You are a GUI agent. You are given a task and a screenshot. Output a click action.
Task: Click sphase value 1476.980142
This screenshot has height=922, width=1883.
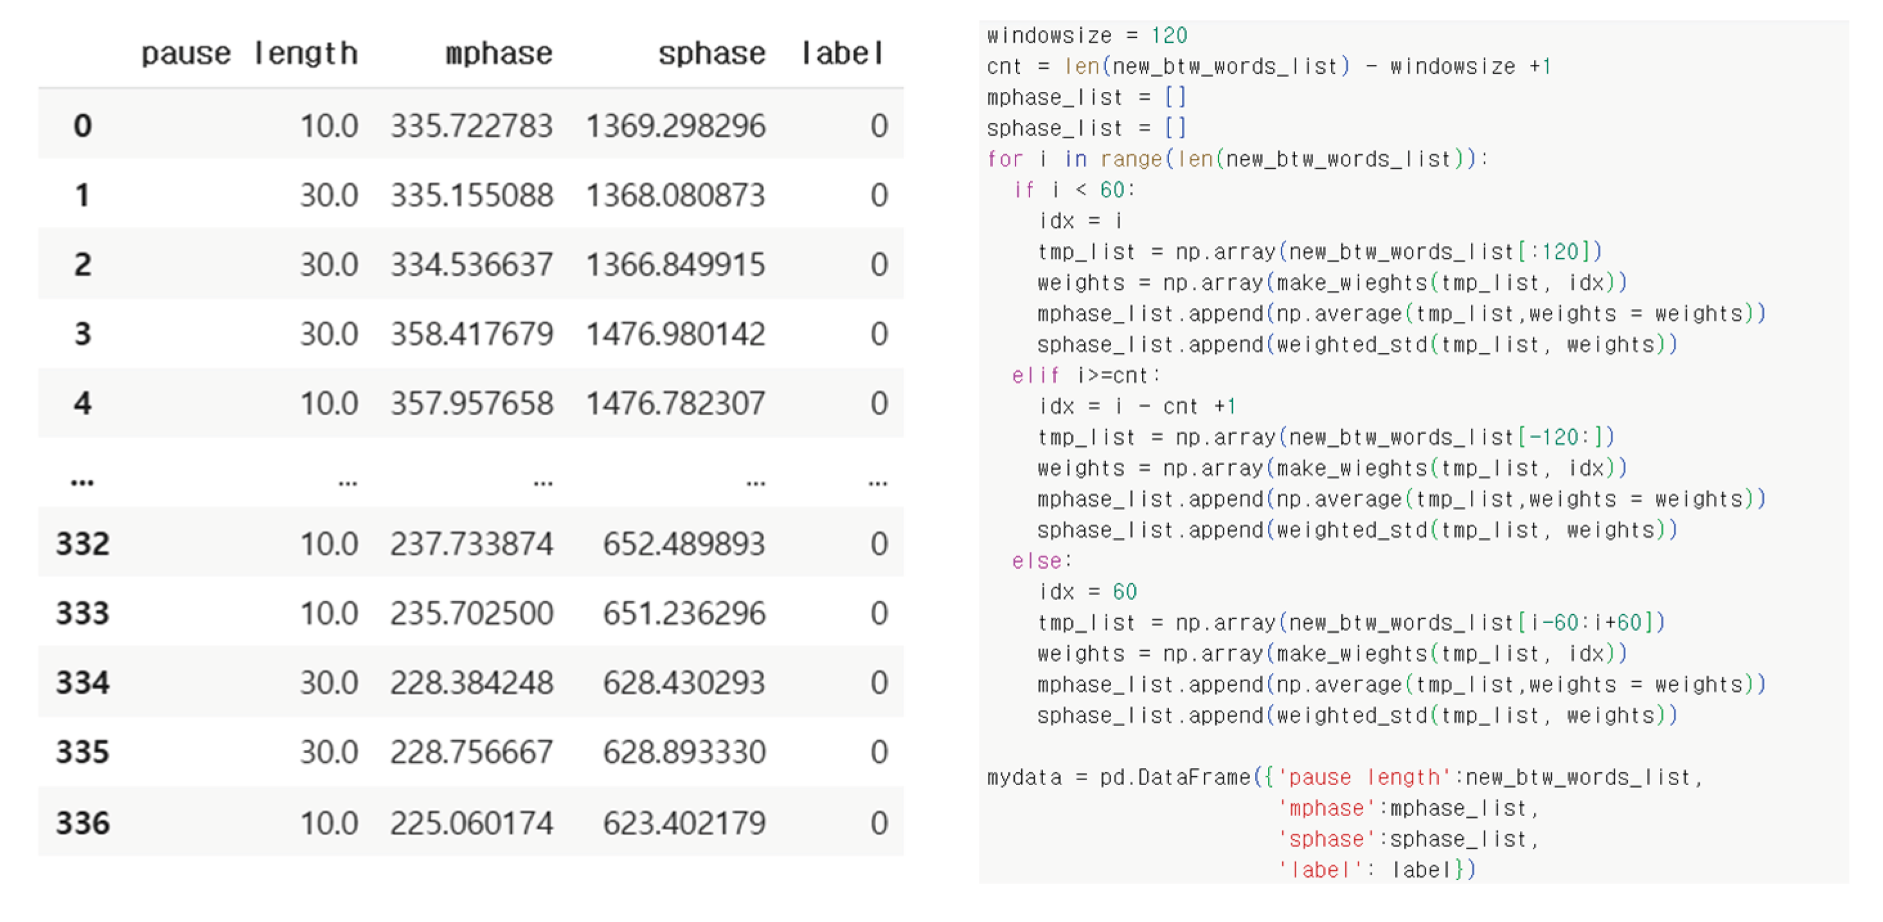676,334
